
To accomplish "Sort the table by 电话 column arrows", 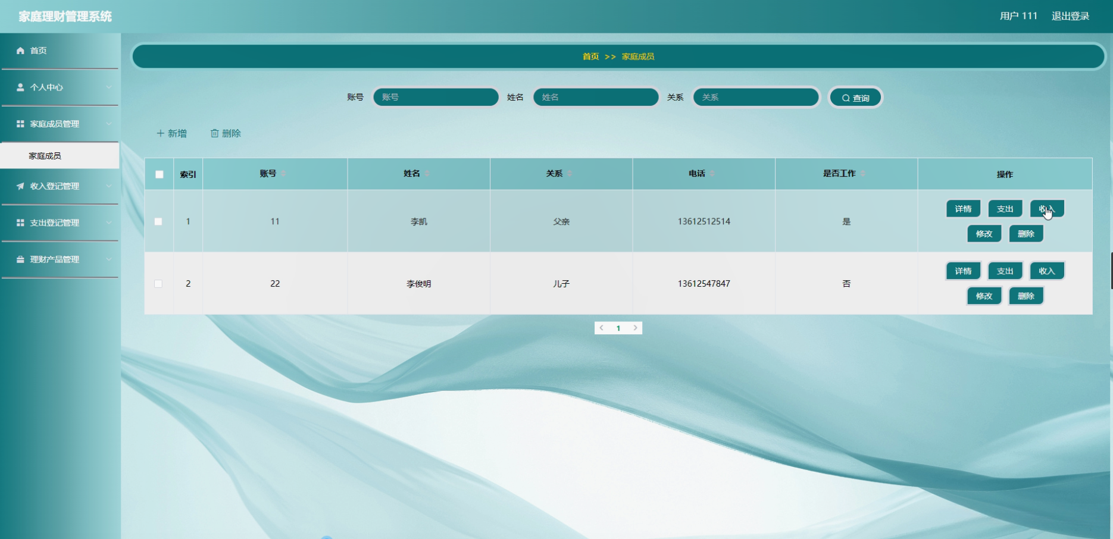I will [712, 173].
